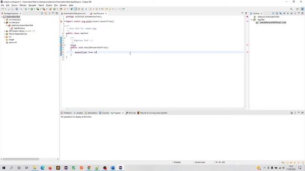Viewport: 305px width, 171px height.
Task: Click the green Run toolbar button
Action: 32,9
